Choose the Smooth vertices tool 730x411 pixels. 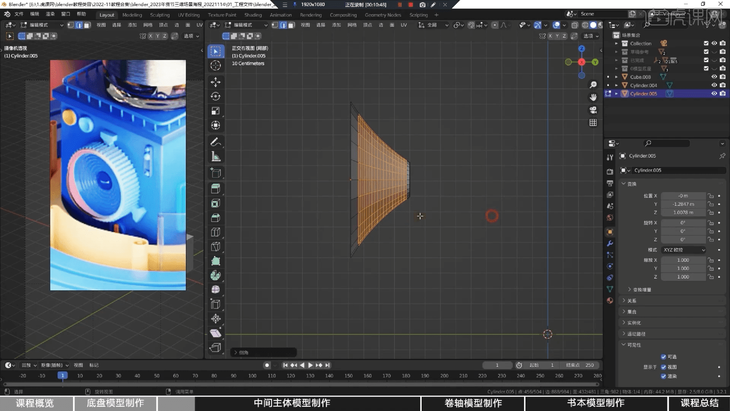click(216, 290)
